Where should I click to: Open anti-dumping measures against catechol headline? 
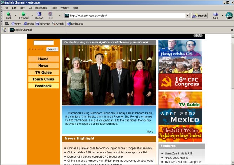tap(111, 161)
